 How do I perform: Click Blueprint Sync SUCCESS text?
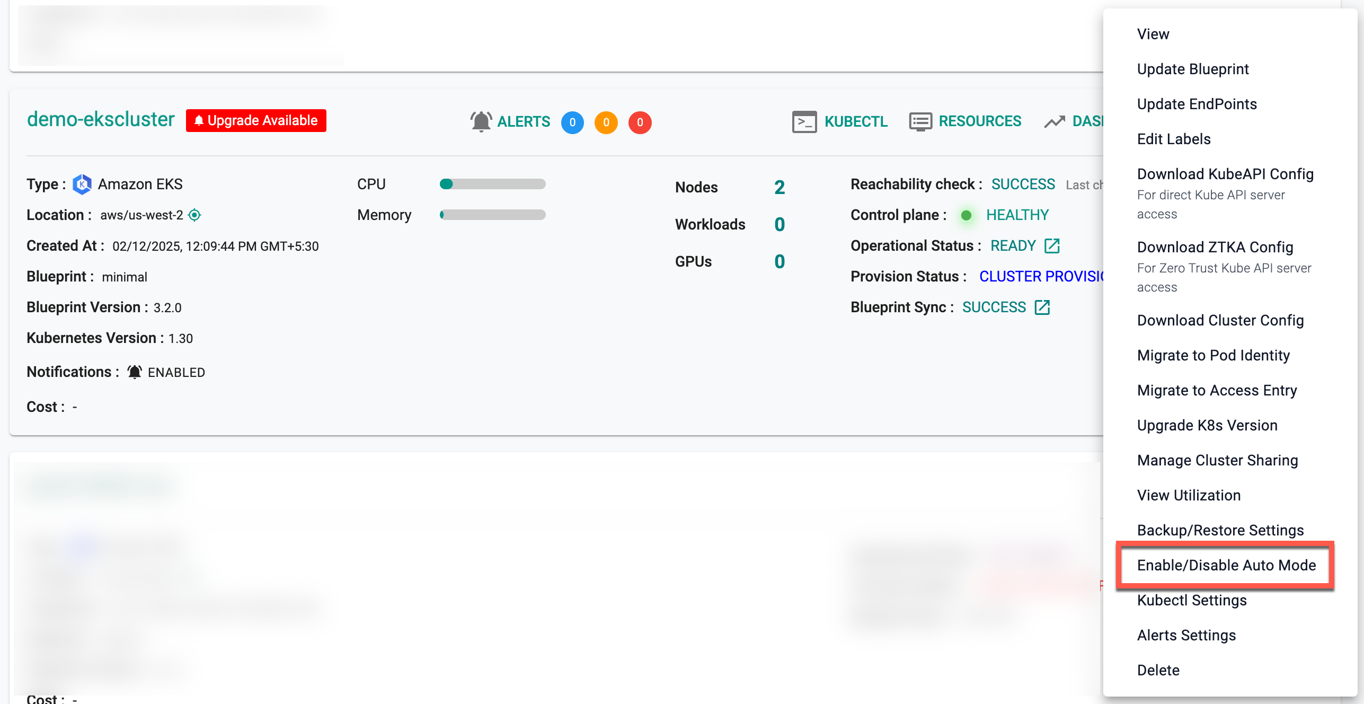[994, 307]
